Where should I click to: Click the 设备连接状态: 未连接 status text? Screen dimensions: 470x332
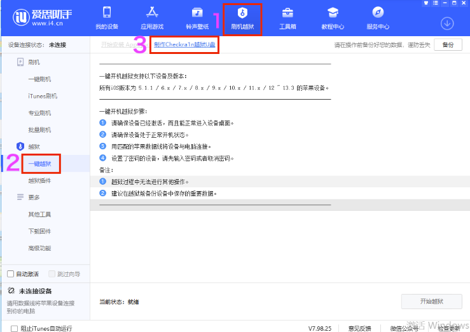pyautogui.click(x=37, y=45)
